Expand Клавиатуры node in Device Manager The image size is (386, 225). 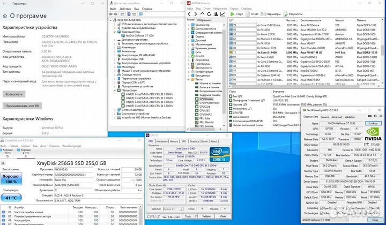click(x=115, y=48)
